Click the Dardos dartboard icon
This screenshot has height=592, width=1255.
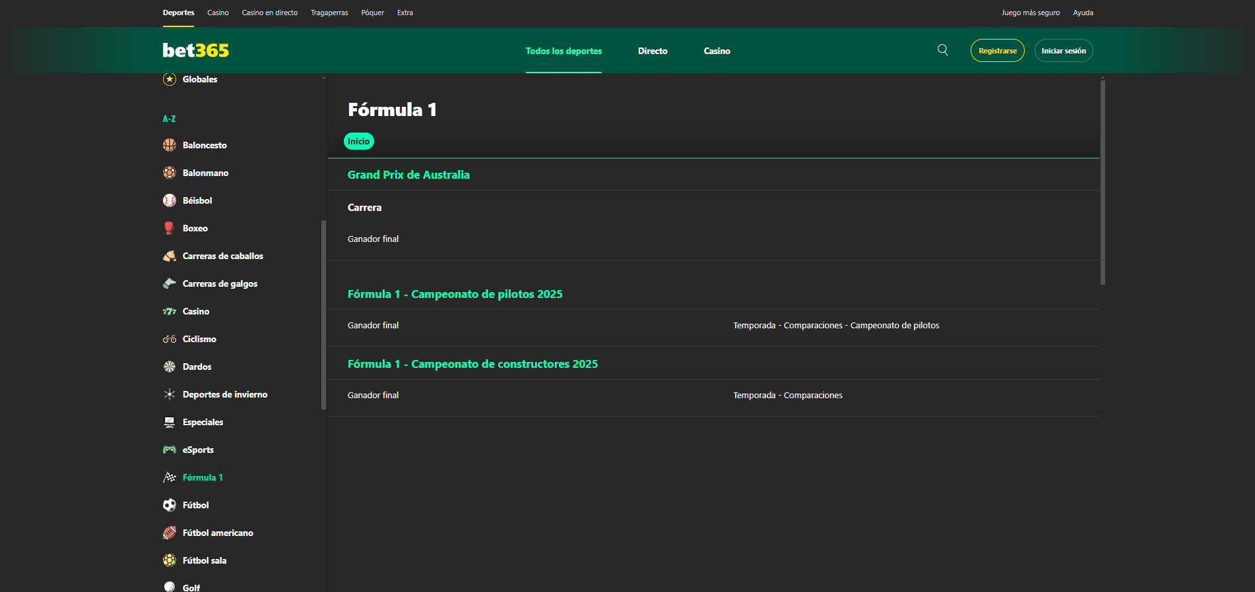click(x=170, y=367)
